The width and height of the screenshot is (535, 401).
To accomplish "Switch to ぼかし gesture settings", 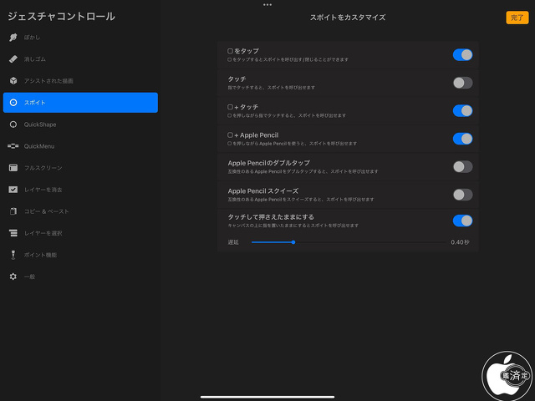I will pyautogui.click(x=32, y=38).
